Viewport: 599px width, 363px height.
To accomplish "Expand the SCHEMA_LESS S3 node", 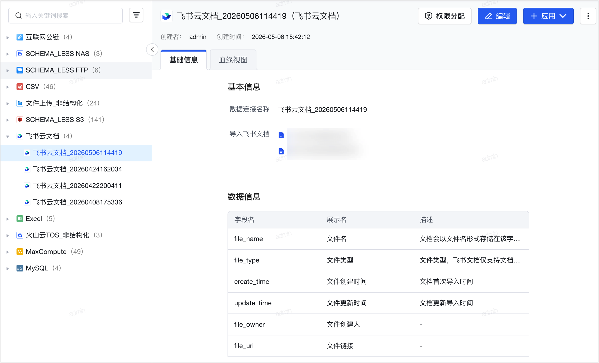I will click(8, 120).
